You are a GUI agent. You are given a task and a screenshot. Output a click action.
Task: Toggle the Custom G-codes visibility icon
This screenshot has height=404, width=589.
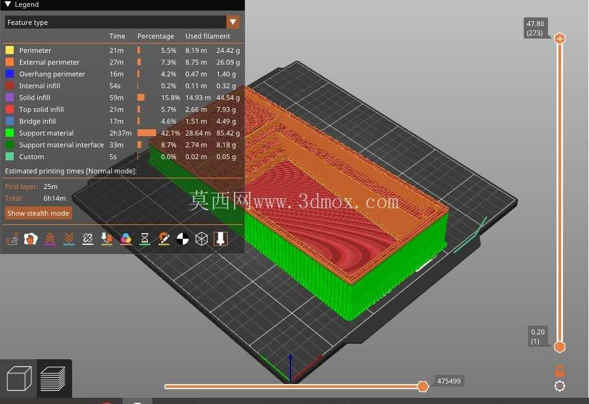164,239
